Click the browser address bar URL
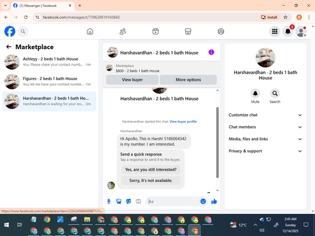This screenshot has width=315, height=236. coord(81,17)
